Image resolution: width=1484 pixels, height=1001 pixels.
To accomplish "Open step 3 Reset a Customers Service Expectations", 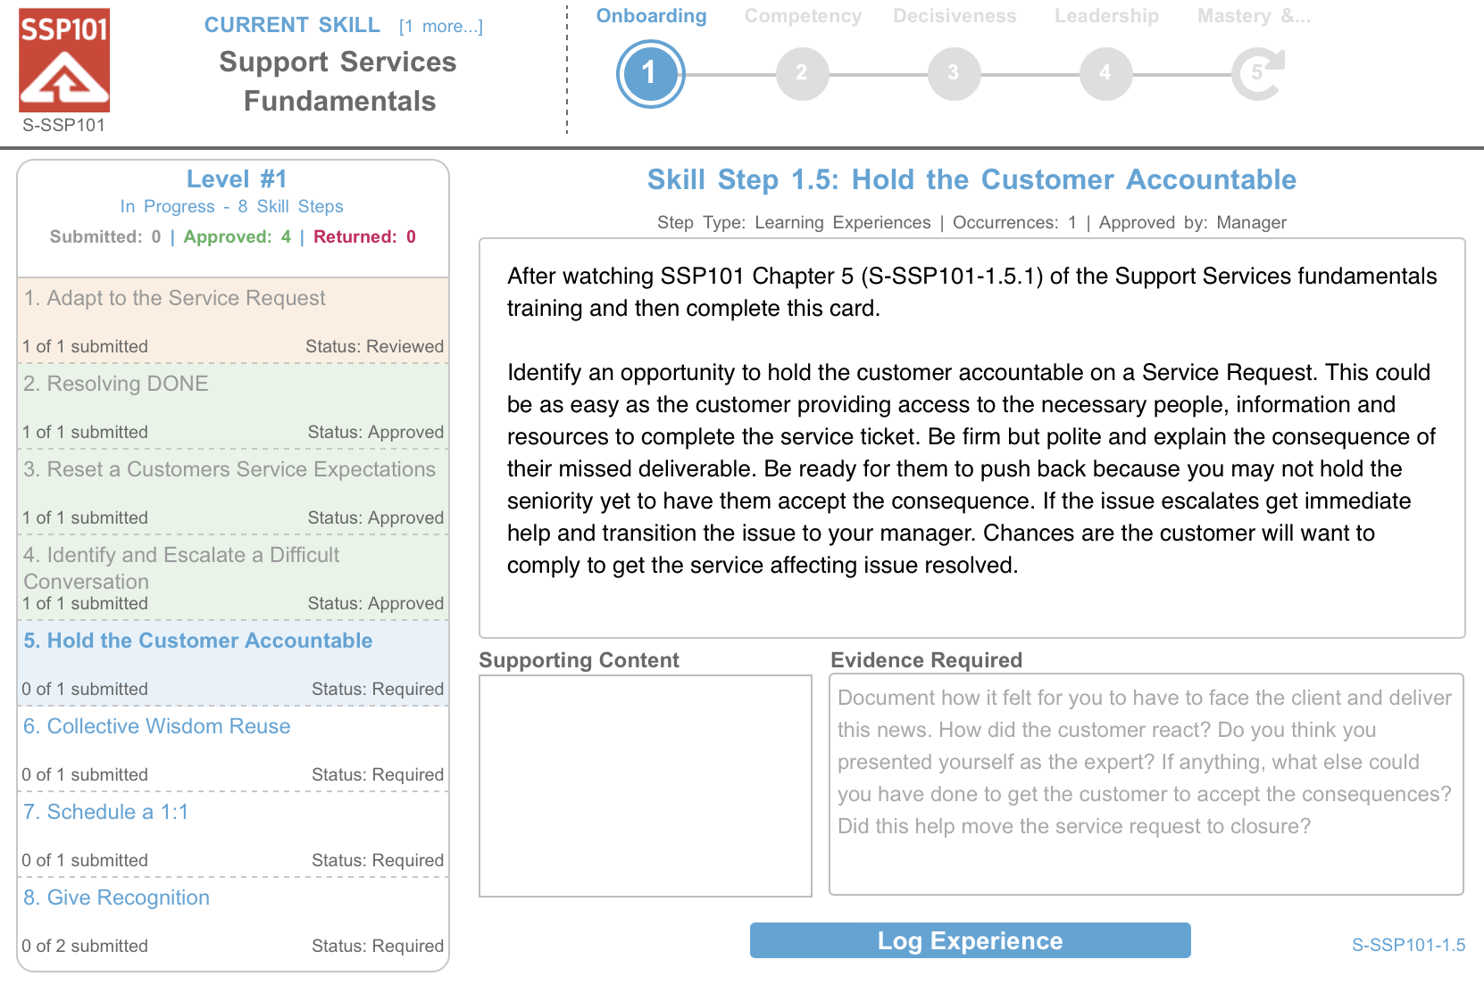I will (233, 492).
